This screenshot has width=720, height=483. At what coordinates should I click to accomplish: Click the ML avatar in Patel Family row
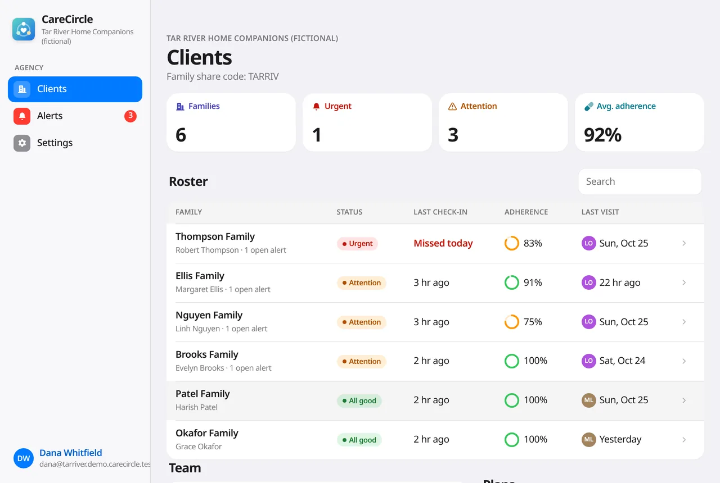coord(589,400)
